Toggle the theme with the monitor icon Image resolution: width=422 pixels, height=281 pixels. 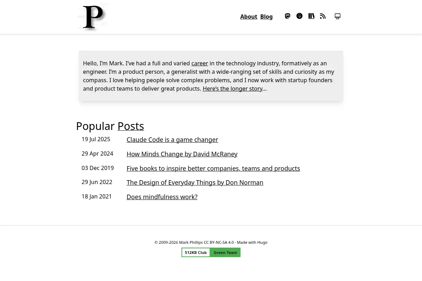pyautogui.click(x=338, y=16)
